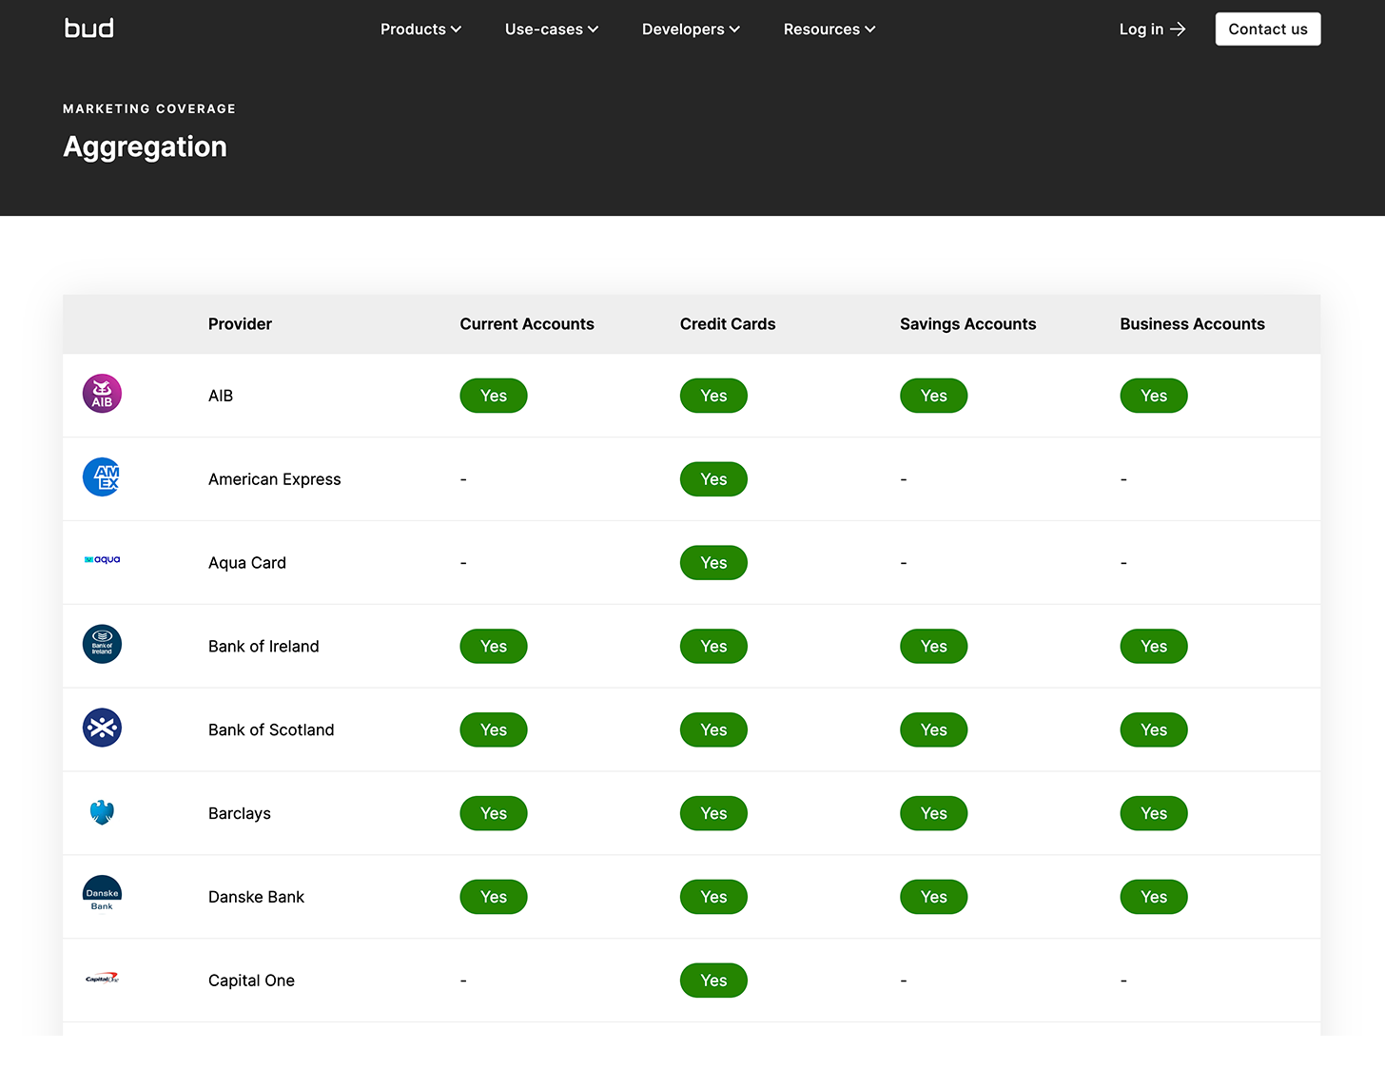Click the Current Accounts column header
The width and height of the screenshot is (1385, 1088).
pos(527,324)
